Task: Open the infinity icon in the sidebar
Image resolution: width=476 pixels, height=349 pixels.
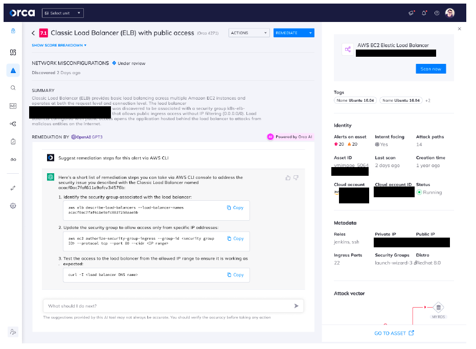Action: pos(13,159)
